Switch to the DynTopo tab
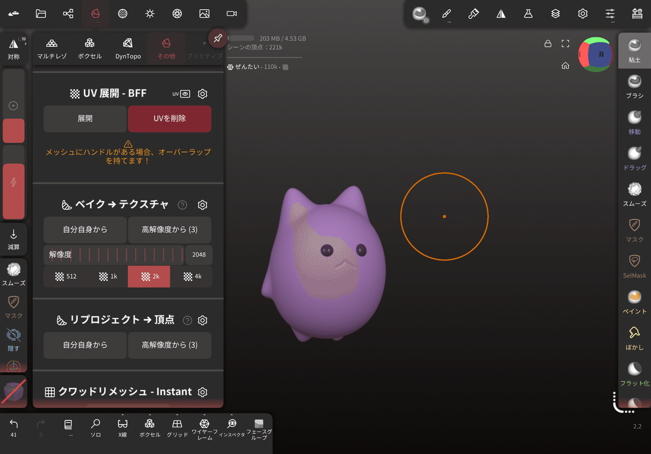This screenshot has height=454, width=651. pyautogui.click(x=127, y=48)
